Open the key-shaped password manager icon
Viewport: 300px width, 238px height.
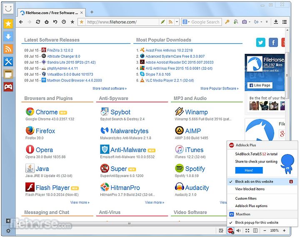227,22
